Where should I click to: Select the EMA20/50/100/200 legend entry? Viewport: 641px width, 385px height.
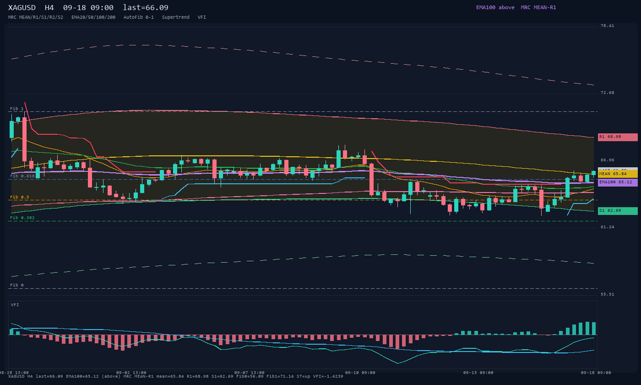point(93,17)
